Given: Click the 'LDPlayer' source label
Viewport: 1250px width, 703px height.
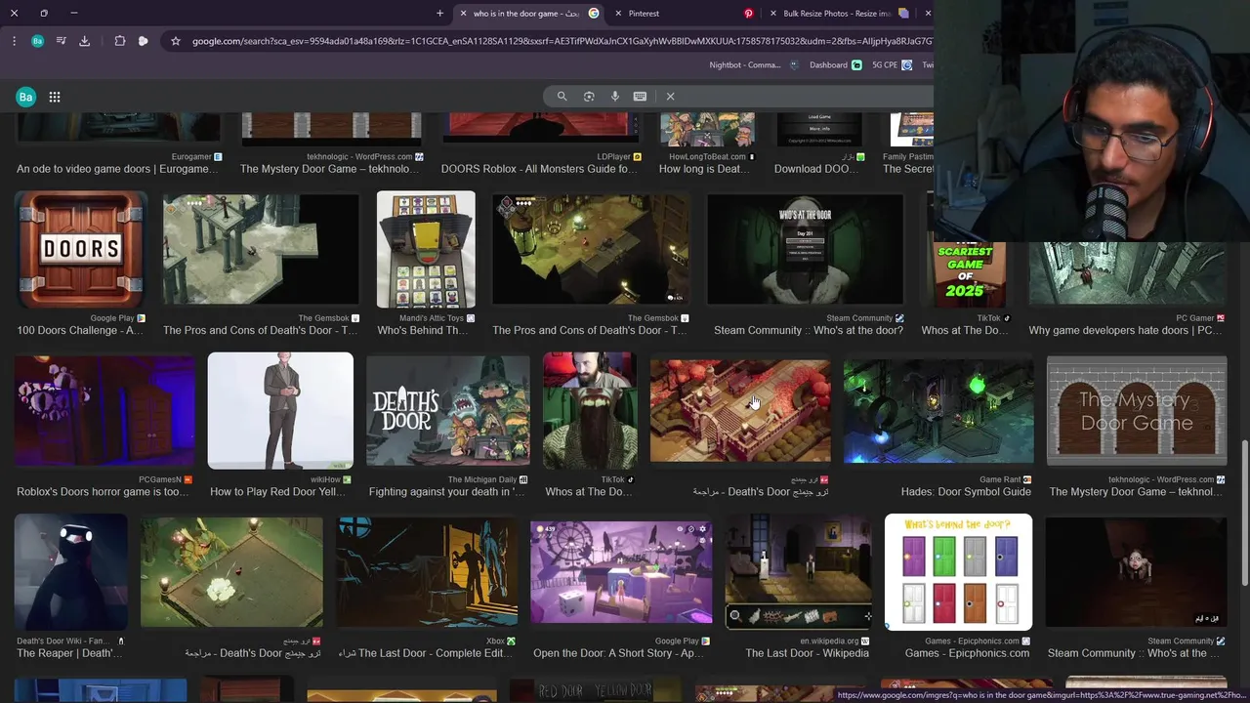Looking at the screenshot, I should click(614, 156).
